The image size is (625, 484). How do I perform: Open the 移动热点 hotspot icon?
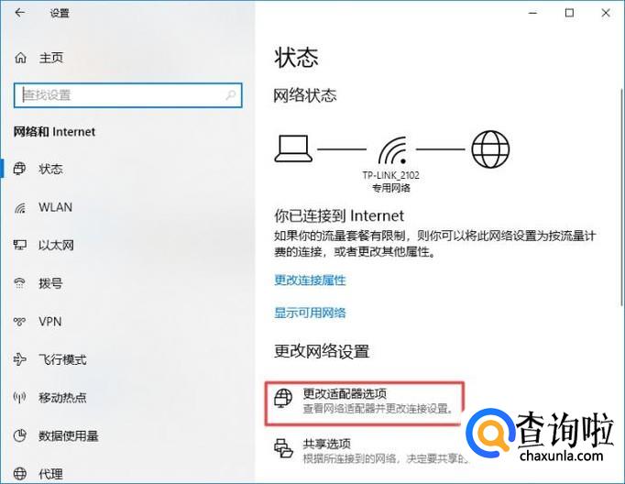20,398
